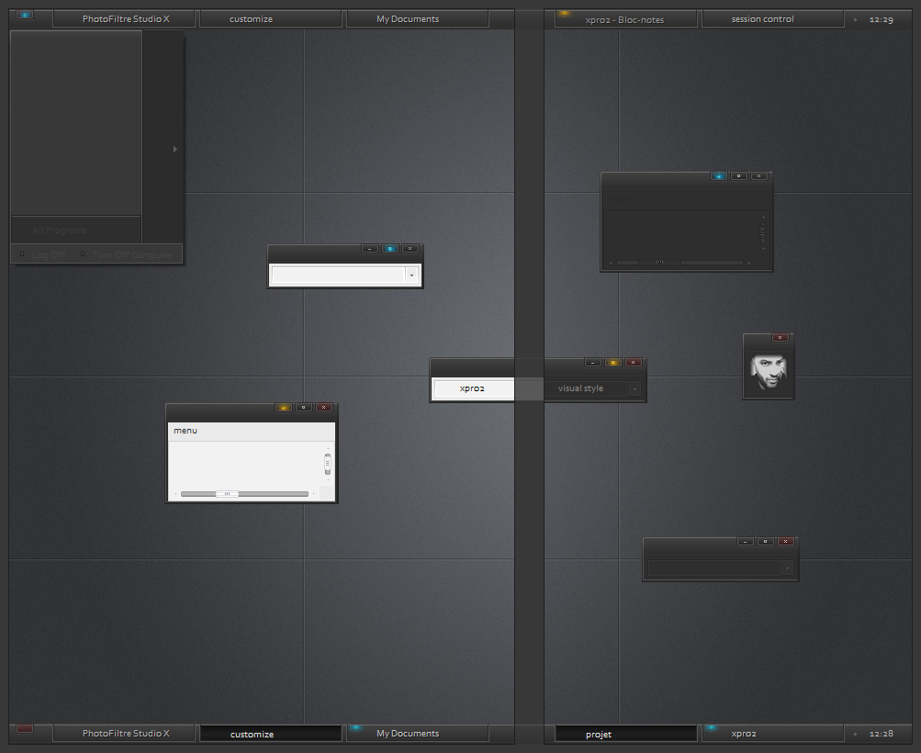Click vertical scrollbar thumb in light menu window
The width and height of the screenshot is (921, 753).
[x=328, y=464]
